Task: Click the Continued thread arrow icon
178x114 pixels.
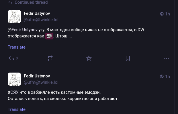Action: click(x=10, y=2)
